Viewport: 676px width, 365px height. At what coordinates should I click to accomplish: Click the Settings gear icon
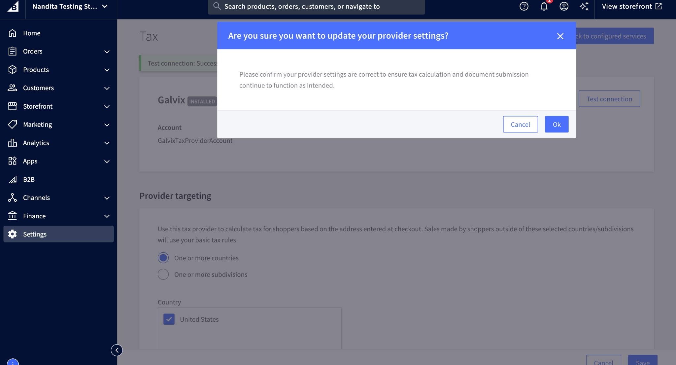point(12,234)
